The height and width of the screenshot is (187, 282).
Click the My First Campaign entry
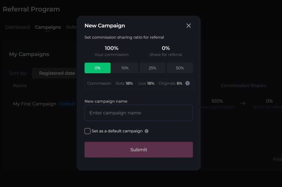(34, 104)
